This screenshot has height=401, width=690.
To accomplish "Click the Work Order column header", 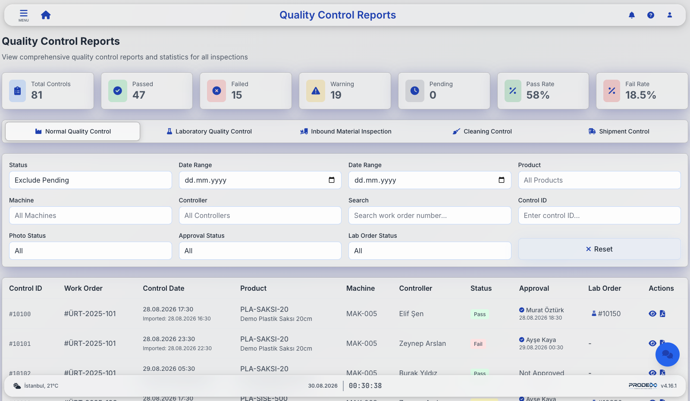I will (x=83, y=288).
